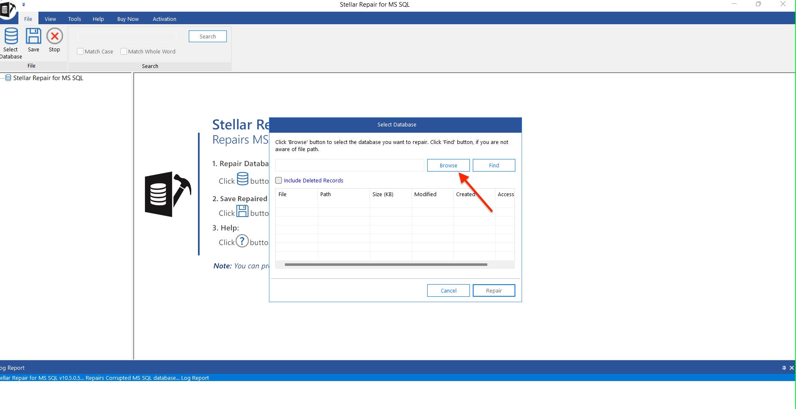Screen dimensions: 796x409
Task: Enable Include Deleted Records
Action: point(279,180)
